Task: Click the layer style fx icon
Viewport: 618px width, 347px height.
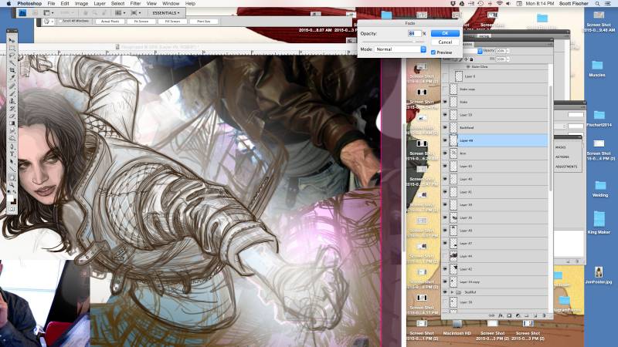Action: click(501, 315)
